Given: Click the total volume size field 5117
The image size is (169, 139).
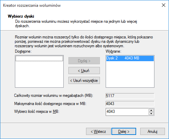Looking at the screenshot, I should [130, 96].
